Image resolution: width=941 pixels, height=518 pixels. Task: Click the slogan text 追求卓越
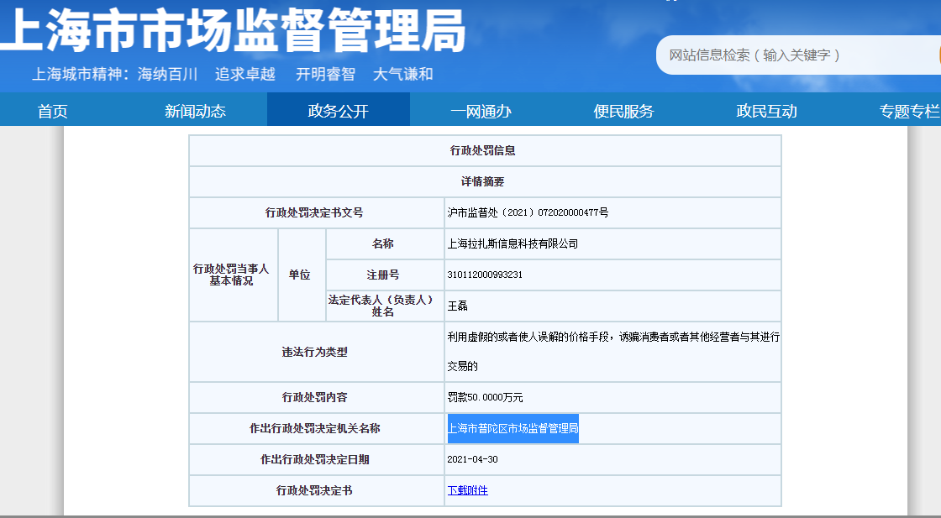(244, 75)
